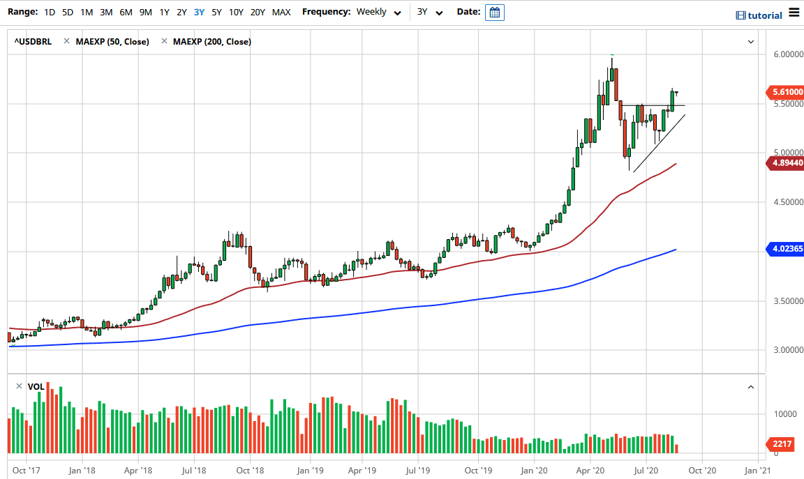
Task: Click the 2217 volume value label
Action: (x=781, y=444)
